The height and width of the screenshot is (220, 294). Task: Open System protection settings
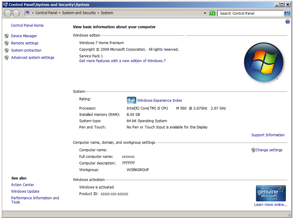pyautogui.click(x=26, y=50)
